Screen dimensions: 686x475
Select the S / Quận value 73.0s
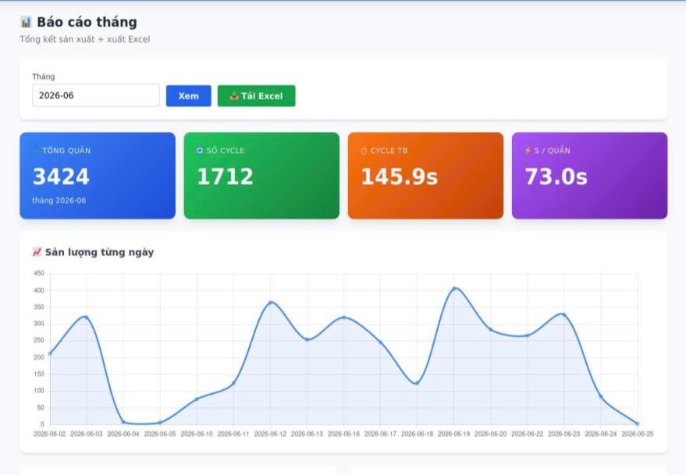556,177
